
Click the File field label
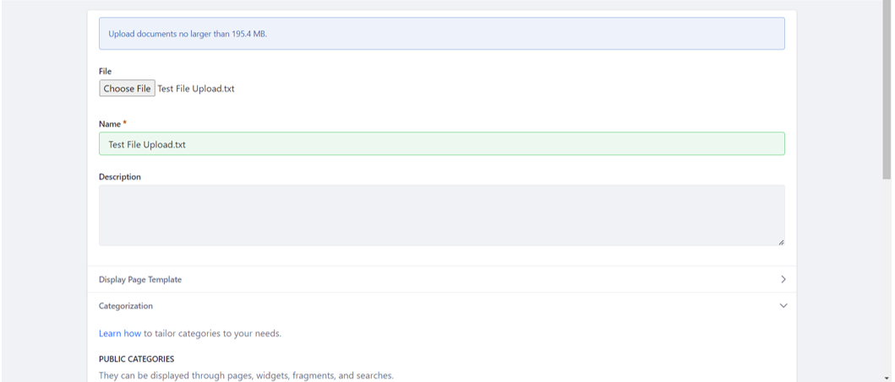[105, 71]
